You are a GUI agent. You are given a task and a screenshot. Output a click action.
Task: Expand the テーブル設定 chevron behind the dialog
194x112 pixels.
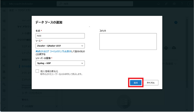175,64
